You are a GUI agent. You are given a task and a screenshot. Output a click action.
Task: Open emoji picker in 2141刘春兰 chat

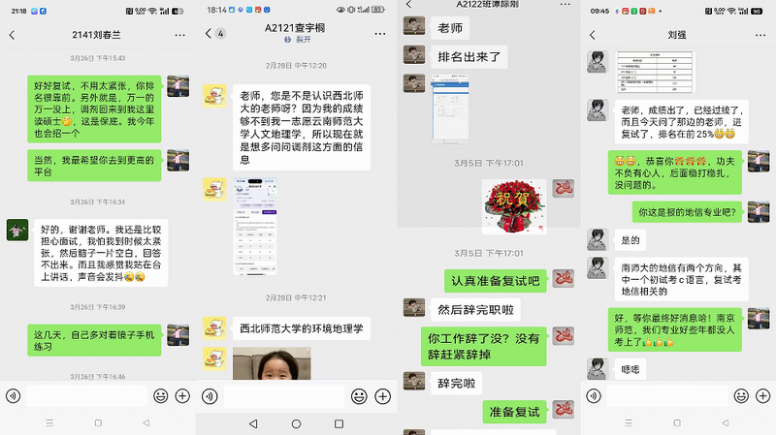160,395
